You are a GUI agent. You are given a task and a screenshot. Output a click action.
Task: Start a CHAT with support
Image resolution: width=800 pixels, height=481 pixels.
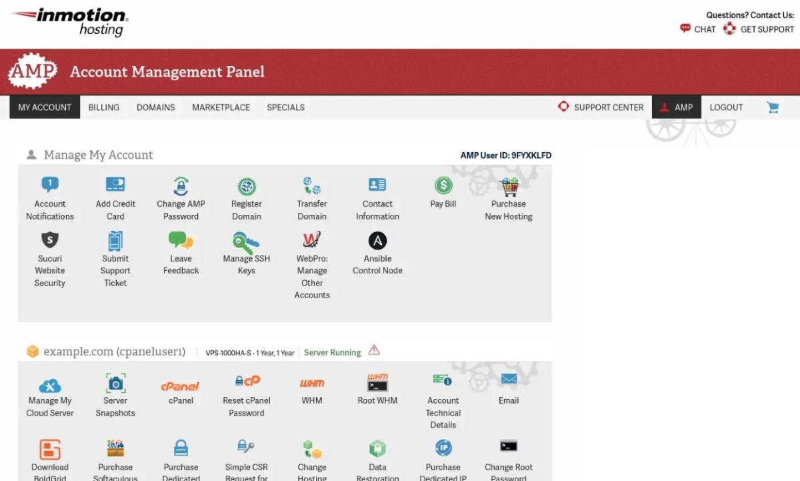coord(697,29)
